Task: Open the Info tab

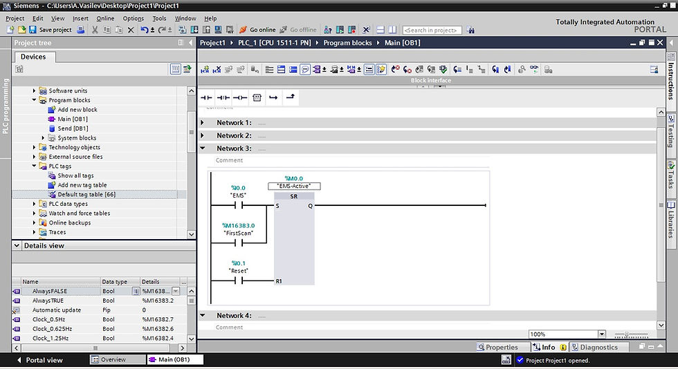Action: 549,347
